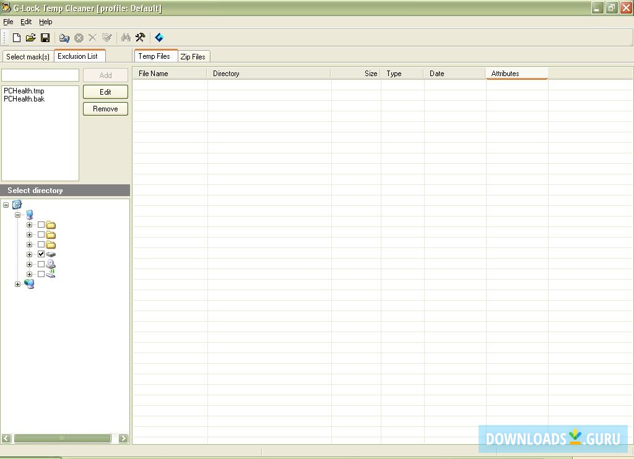Tick the removable USB drive checkbox
Image resolution: width=634 pixels, height=459 pixels.
(x=41, y=274)
